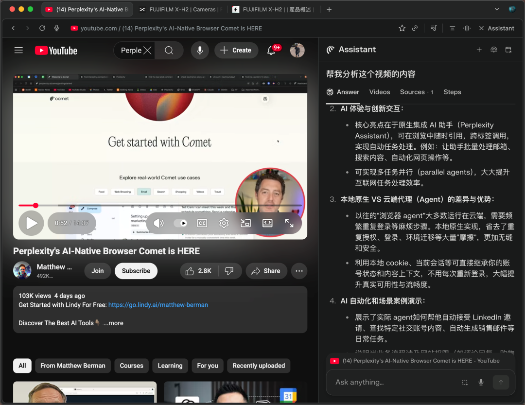Viewport: 525px width, 405px height.
Task: Select the Recently uploaded filter chip
Action: (258, 366)
